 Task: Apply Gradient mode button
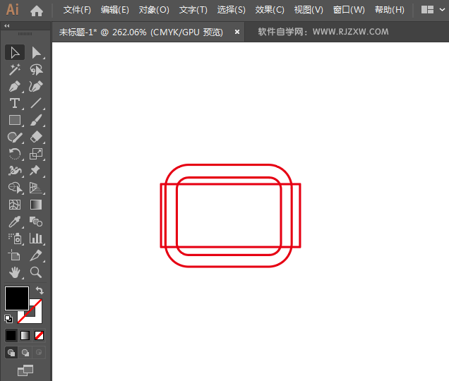pyautogui.click(x=25, y=335)
